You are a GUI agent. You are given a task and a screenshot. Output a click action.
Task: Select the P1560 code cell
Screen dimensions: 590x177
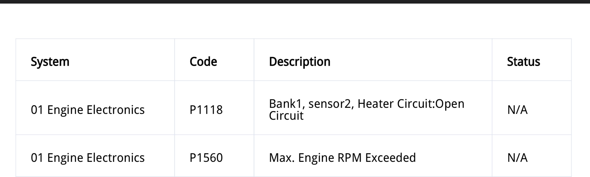click(x=206, y=158)
